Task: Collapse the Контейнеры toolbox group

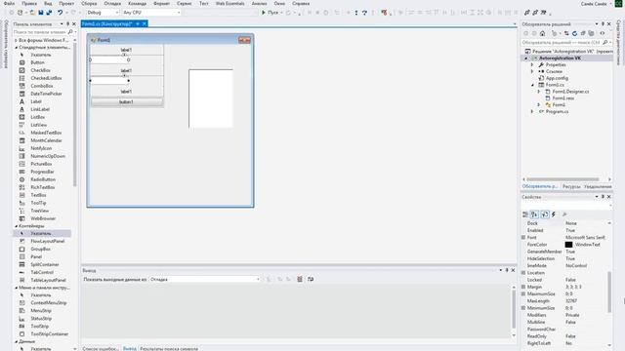Action: pyautogui.click(x=17, y=226)
